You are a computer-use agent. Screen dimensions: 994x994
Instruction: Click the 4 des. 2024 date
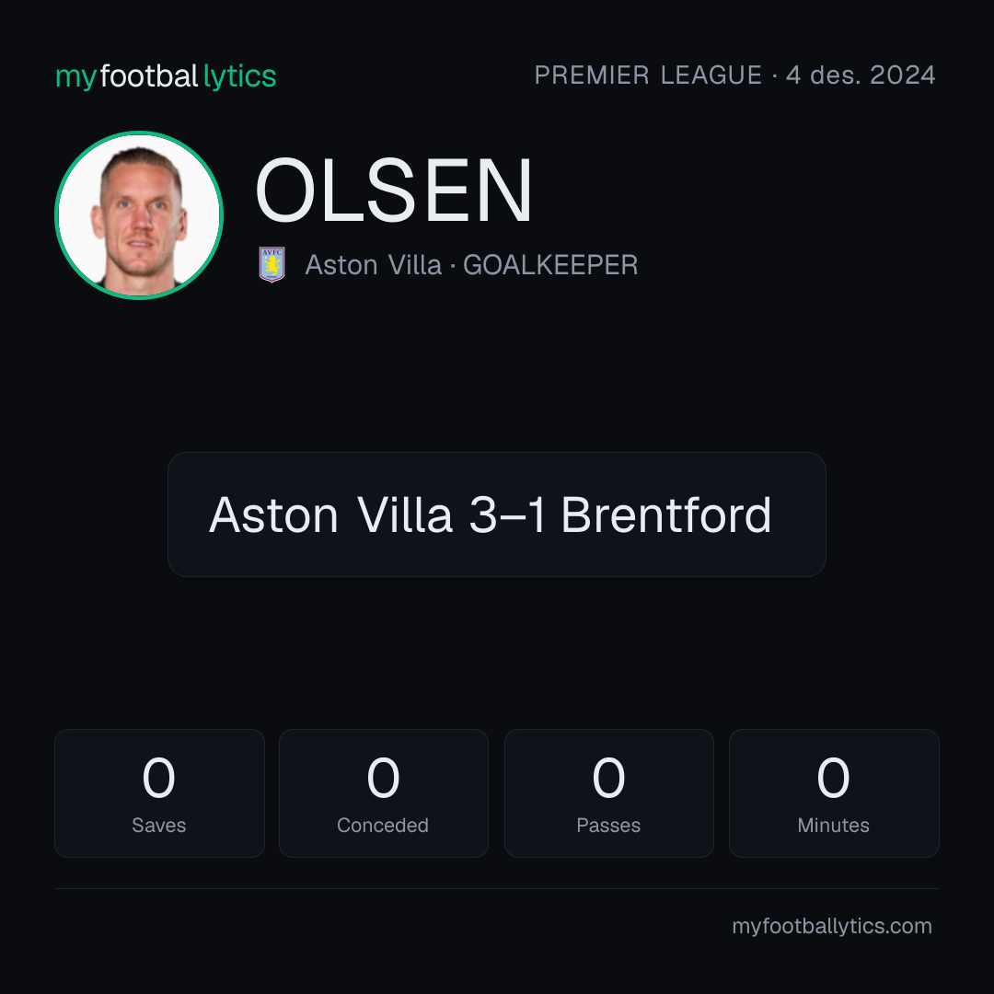click(x=861, y=75)
